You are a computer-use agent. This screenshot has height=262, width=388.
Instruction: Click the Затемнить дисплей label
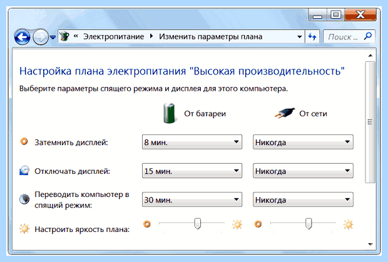tap(71, 143)
